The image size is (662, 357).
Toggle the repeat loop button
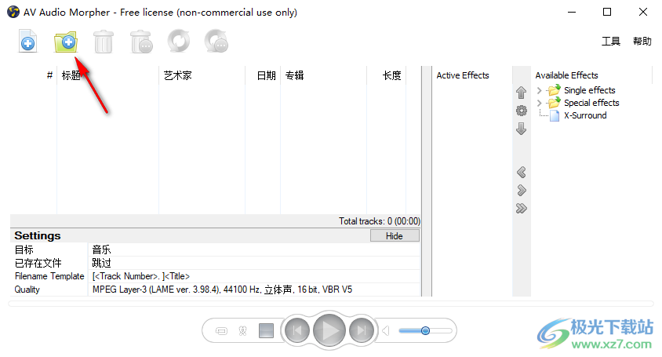(222, 331)
